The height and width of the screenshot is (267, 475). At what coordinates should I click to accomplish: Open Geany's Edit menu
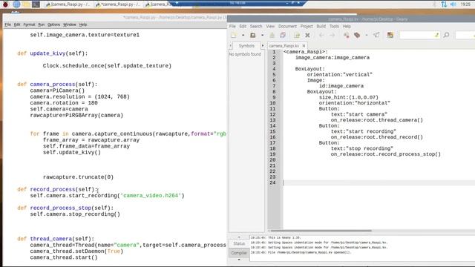pos(243,27)
